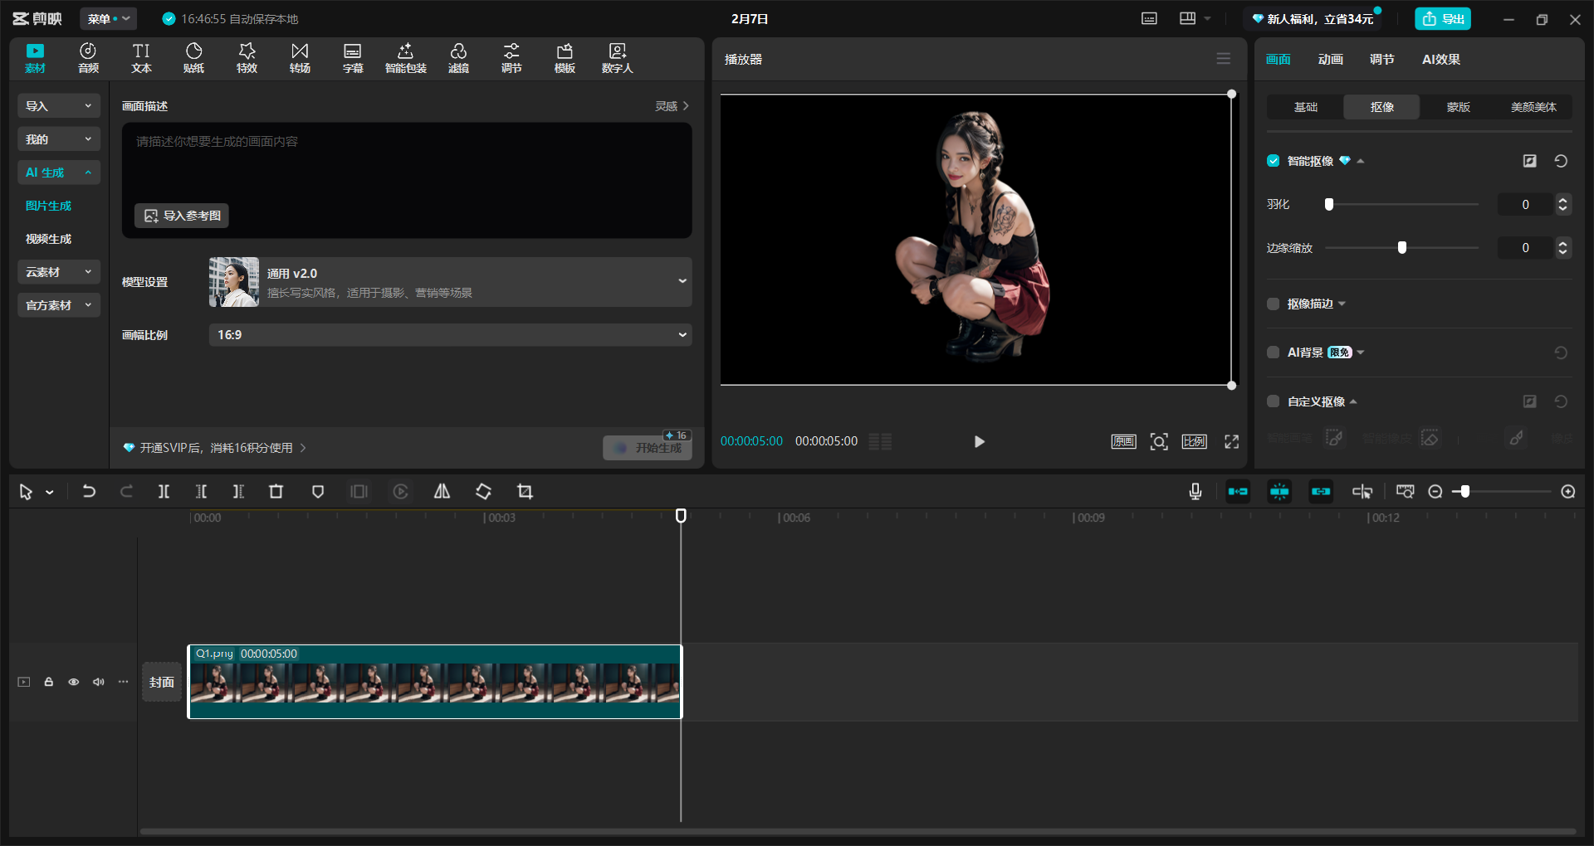Viewport: 1594px width, 846px height.
Task: Click the zoom out timeline icon
Action: [x=1435, y=492]
